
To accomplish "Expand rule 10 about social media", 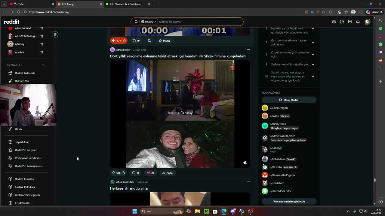I will (x=313, y=76).
